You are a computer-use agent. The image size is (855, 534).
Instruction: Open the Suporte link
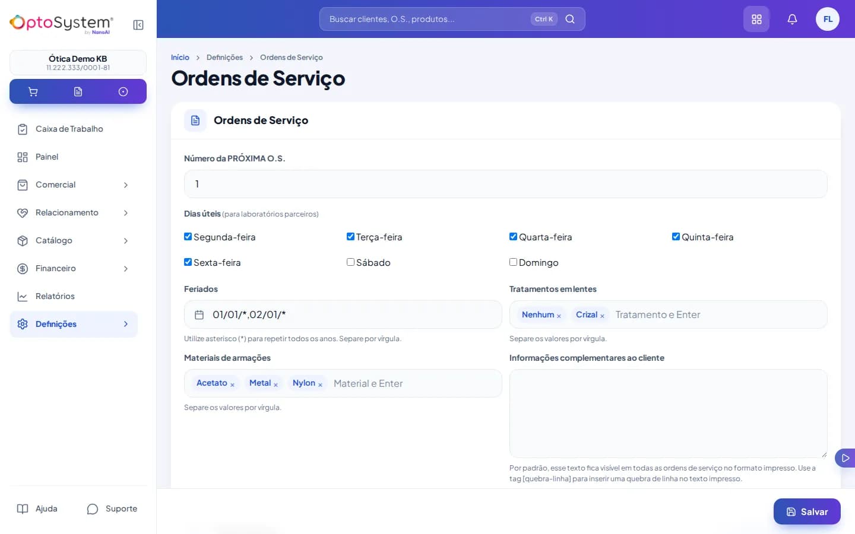pyautogui.click(x=112, y=509)
